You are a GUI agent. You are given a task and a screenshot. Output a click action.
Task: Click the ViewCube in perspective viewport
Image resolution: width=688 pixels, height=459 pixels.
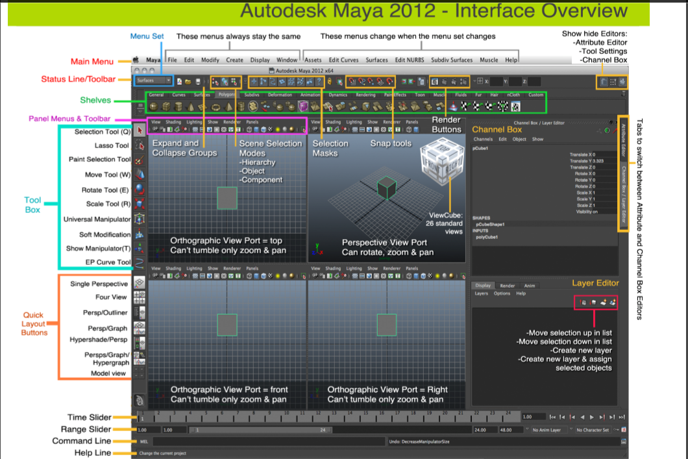pos(442,160)
